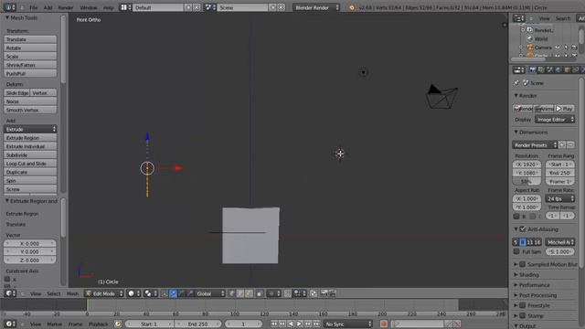
Task: Open the timeline Playback menu
Action: (x=98, y=324)
